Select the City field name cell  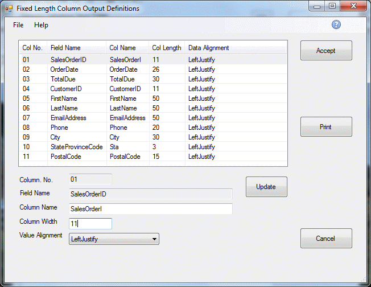click(55, 137)
